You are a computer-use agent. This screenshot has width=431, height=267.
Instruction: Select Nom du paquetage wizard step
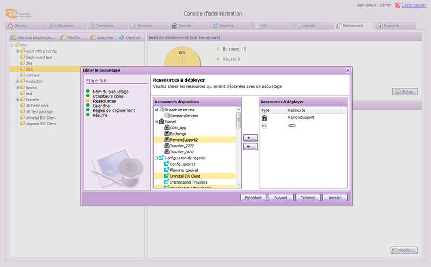[110, 92]
